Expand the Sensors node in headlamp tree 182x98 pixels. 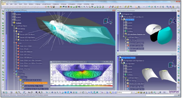click(x=14, y=71)
